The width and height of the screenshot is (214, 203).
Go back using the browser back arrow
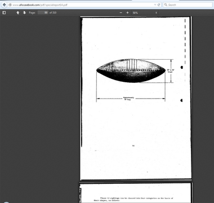coord(4,5)
